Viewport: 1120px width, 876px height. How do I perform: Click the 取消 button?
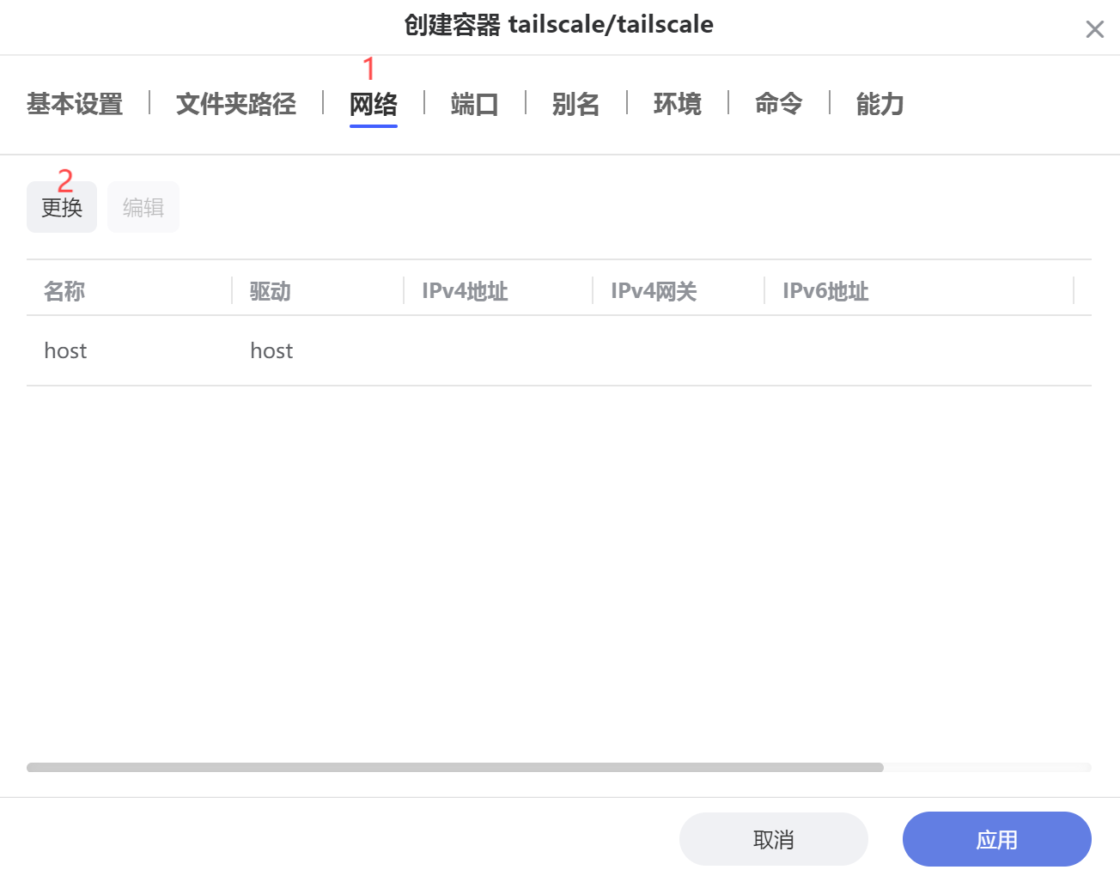(x=774, y=839)
